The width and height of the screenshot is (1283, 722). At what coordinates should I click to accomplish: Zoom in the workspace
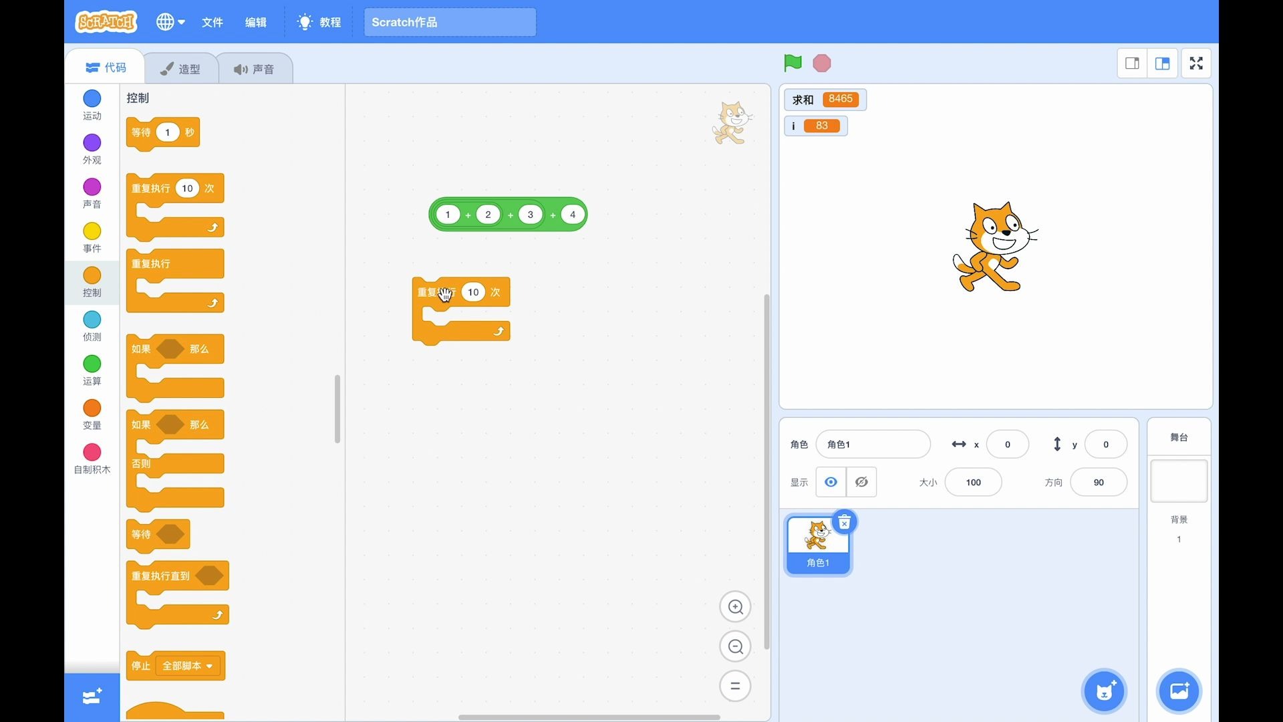tap(735, 607)
